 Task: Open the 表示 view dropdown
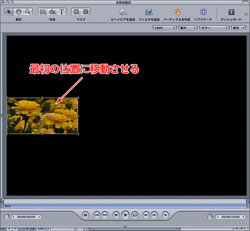[238, 28]
